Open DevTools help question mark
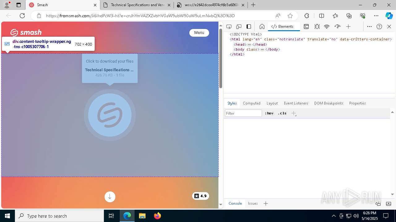Screen dimensions: 396x222 tap(379, 27)
